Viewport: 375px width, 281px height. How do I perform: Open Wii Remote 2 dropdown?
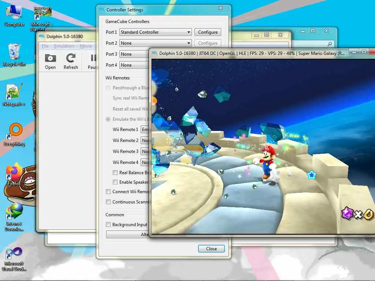coord(145,140)
